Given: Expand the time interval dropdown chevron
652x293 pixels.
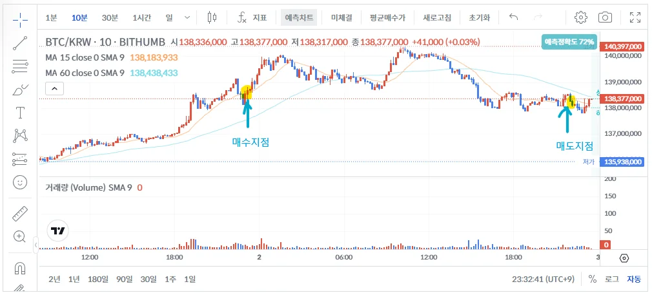Looking at the screenshot, I should coord(187,17).
